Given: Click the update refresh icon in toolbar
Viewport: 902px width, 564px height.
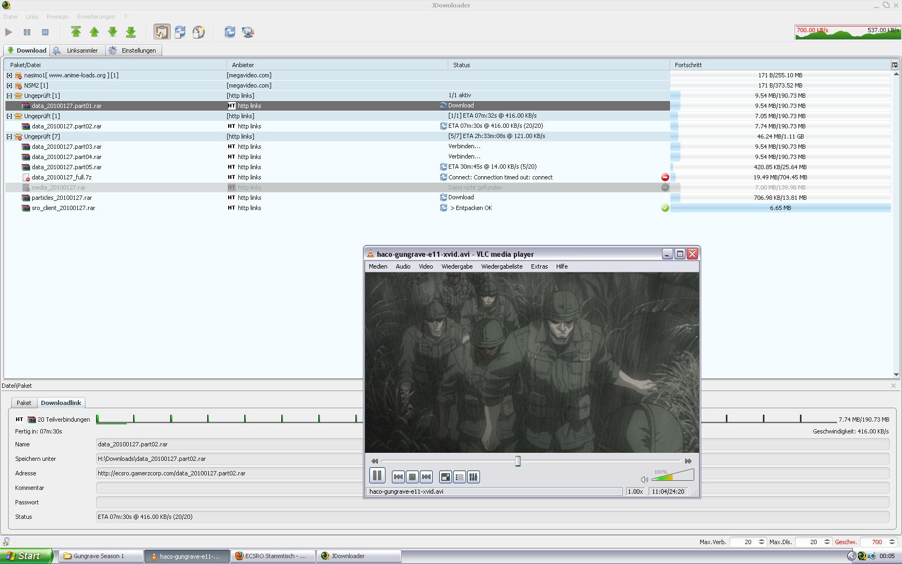Looking at the screenshot, I should (x=230, y=32).
